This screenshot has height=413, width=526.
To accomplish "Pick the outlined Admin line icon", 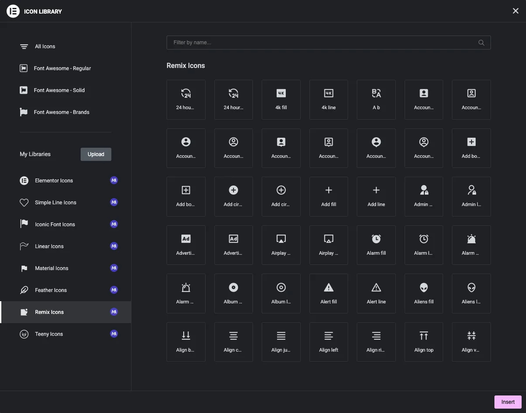I will [471, 196].
